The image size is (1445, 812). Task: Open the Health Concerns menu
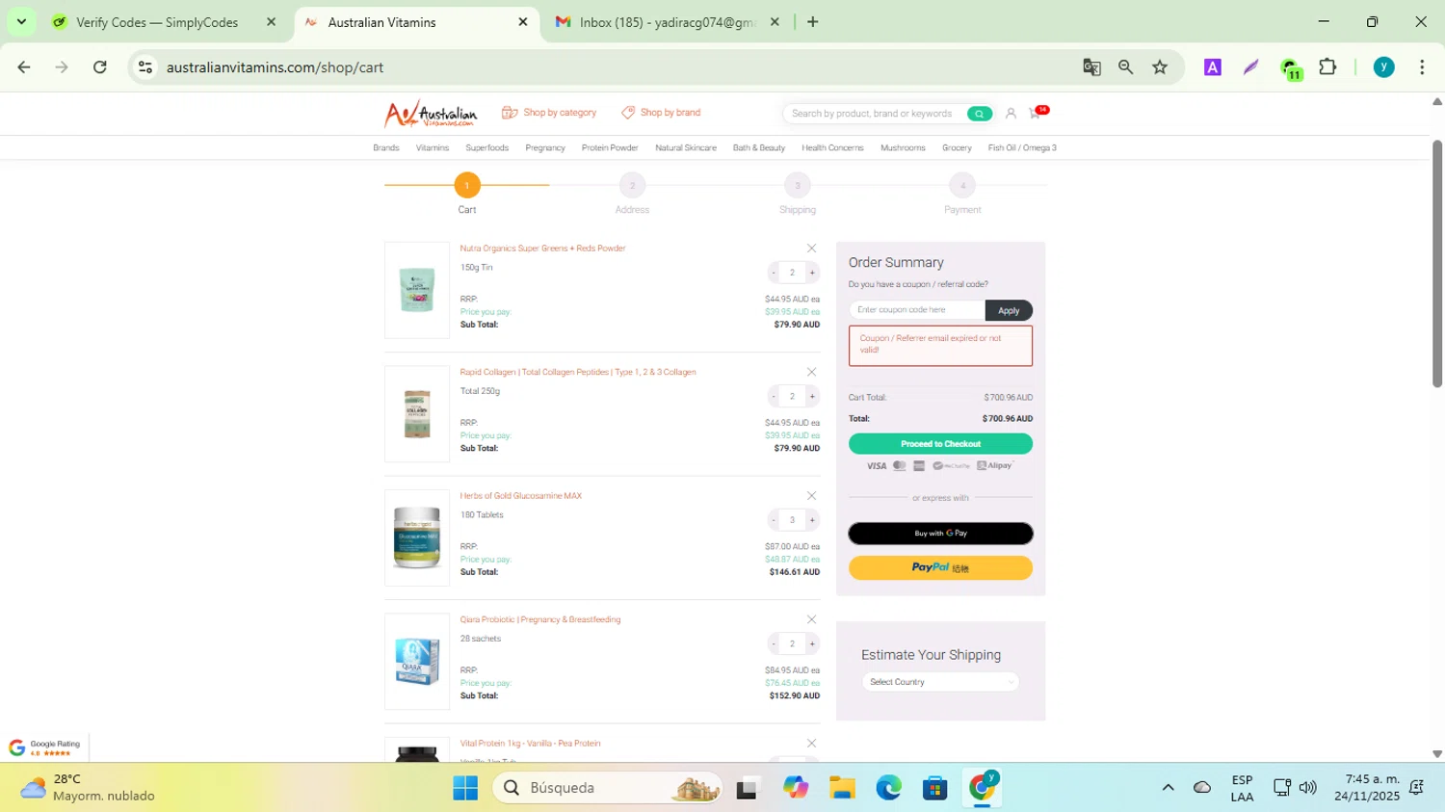pos(832,148)
